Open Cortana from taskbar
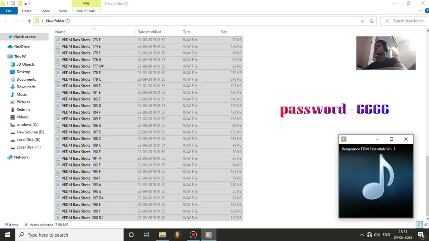This screenshot has width=429, height=241. pos(131,235)
